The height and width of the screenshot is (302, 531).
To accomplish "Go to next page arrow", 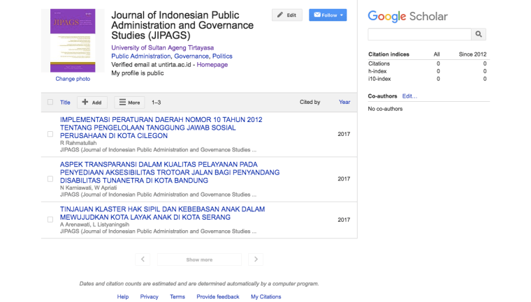I will pyautogui.click(x=256, y=259).
